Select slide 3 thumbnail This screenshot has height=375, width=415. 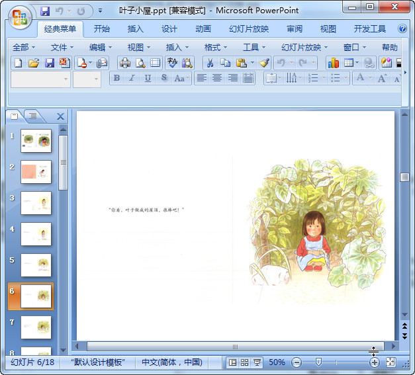point(36,203)
